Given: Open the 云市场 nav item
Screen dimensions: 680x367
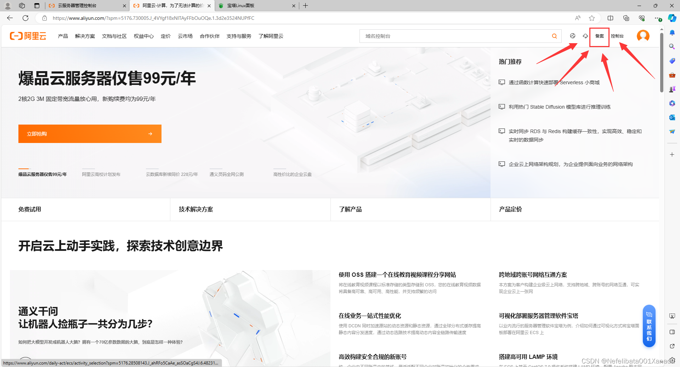Looking at the screenshot, I should 185,36.
